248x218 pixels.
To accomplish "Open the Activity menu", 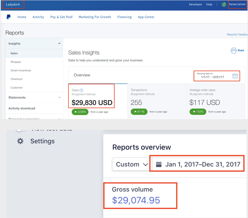I will pos(38,17).
